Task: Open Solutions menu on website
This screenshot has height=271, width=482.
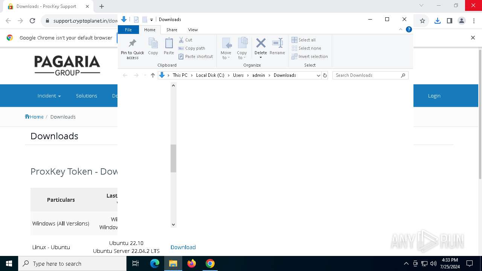Action: (x=87, y=96)
